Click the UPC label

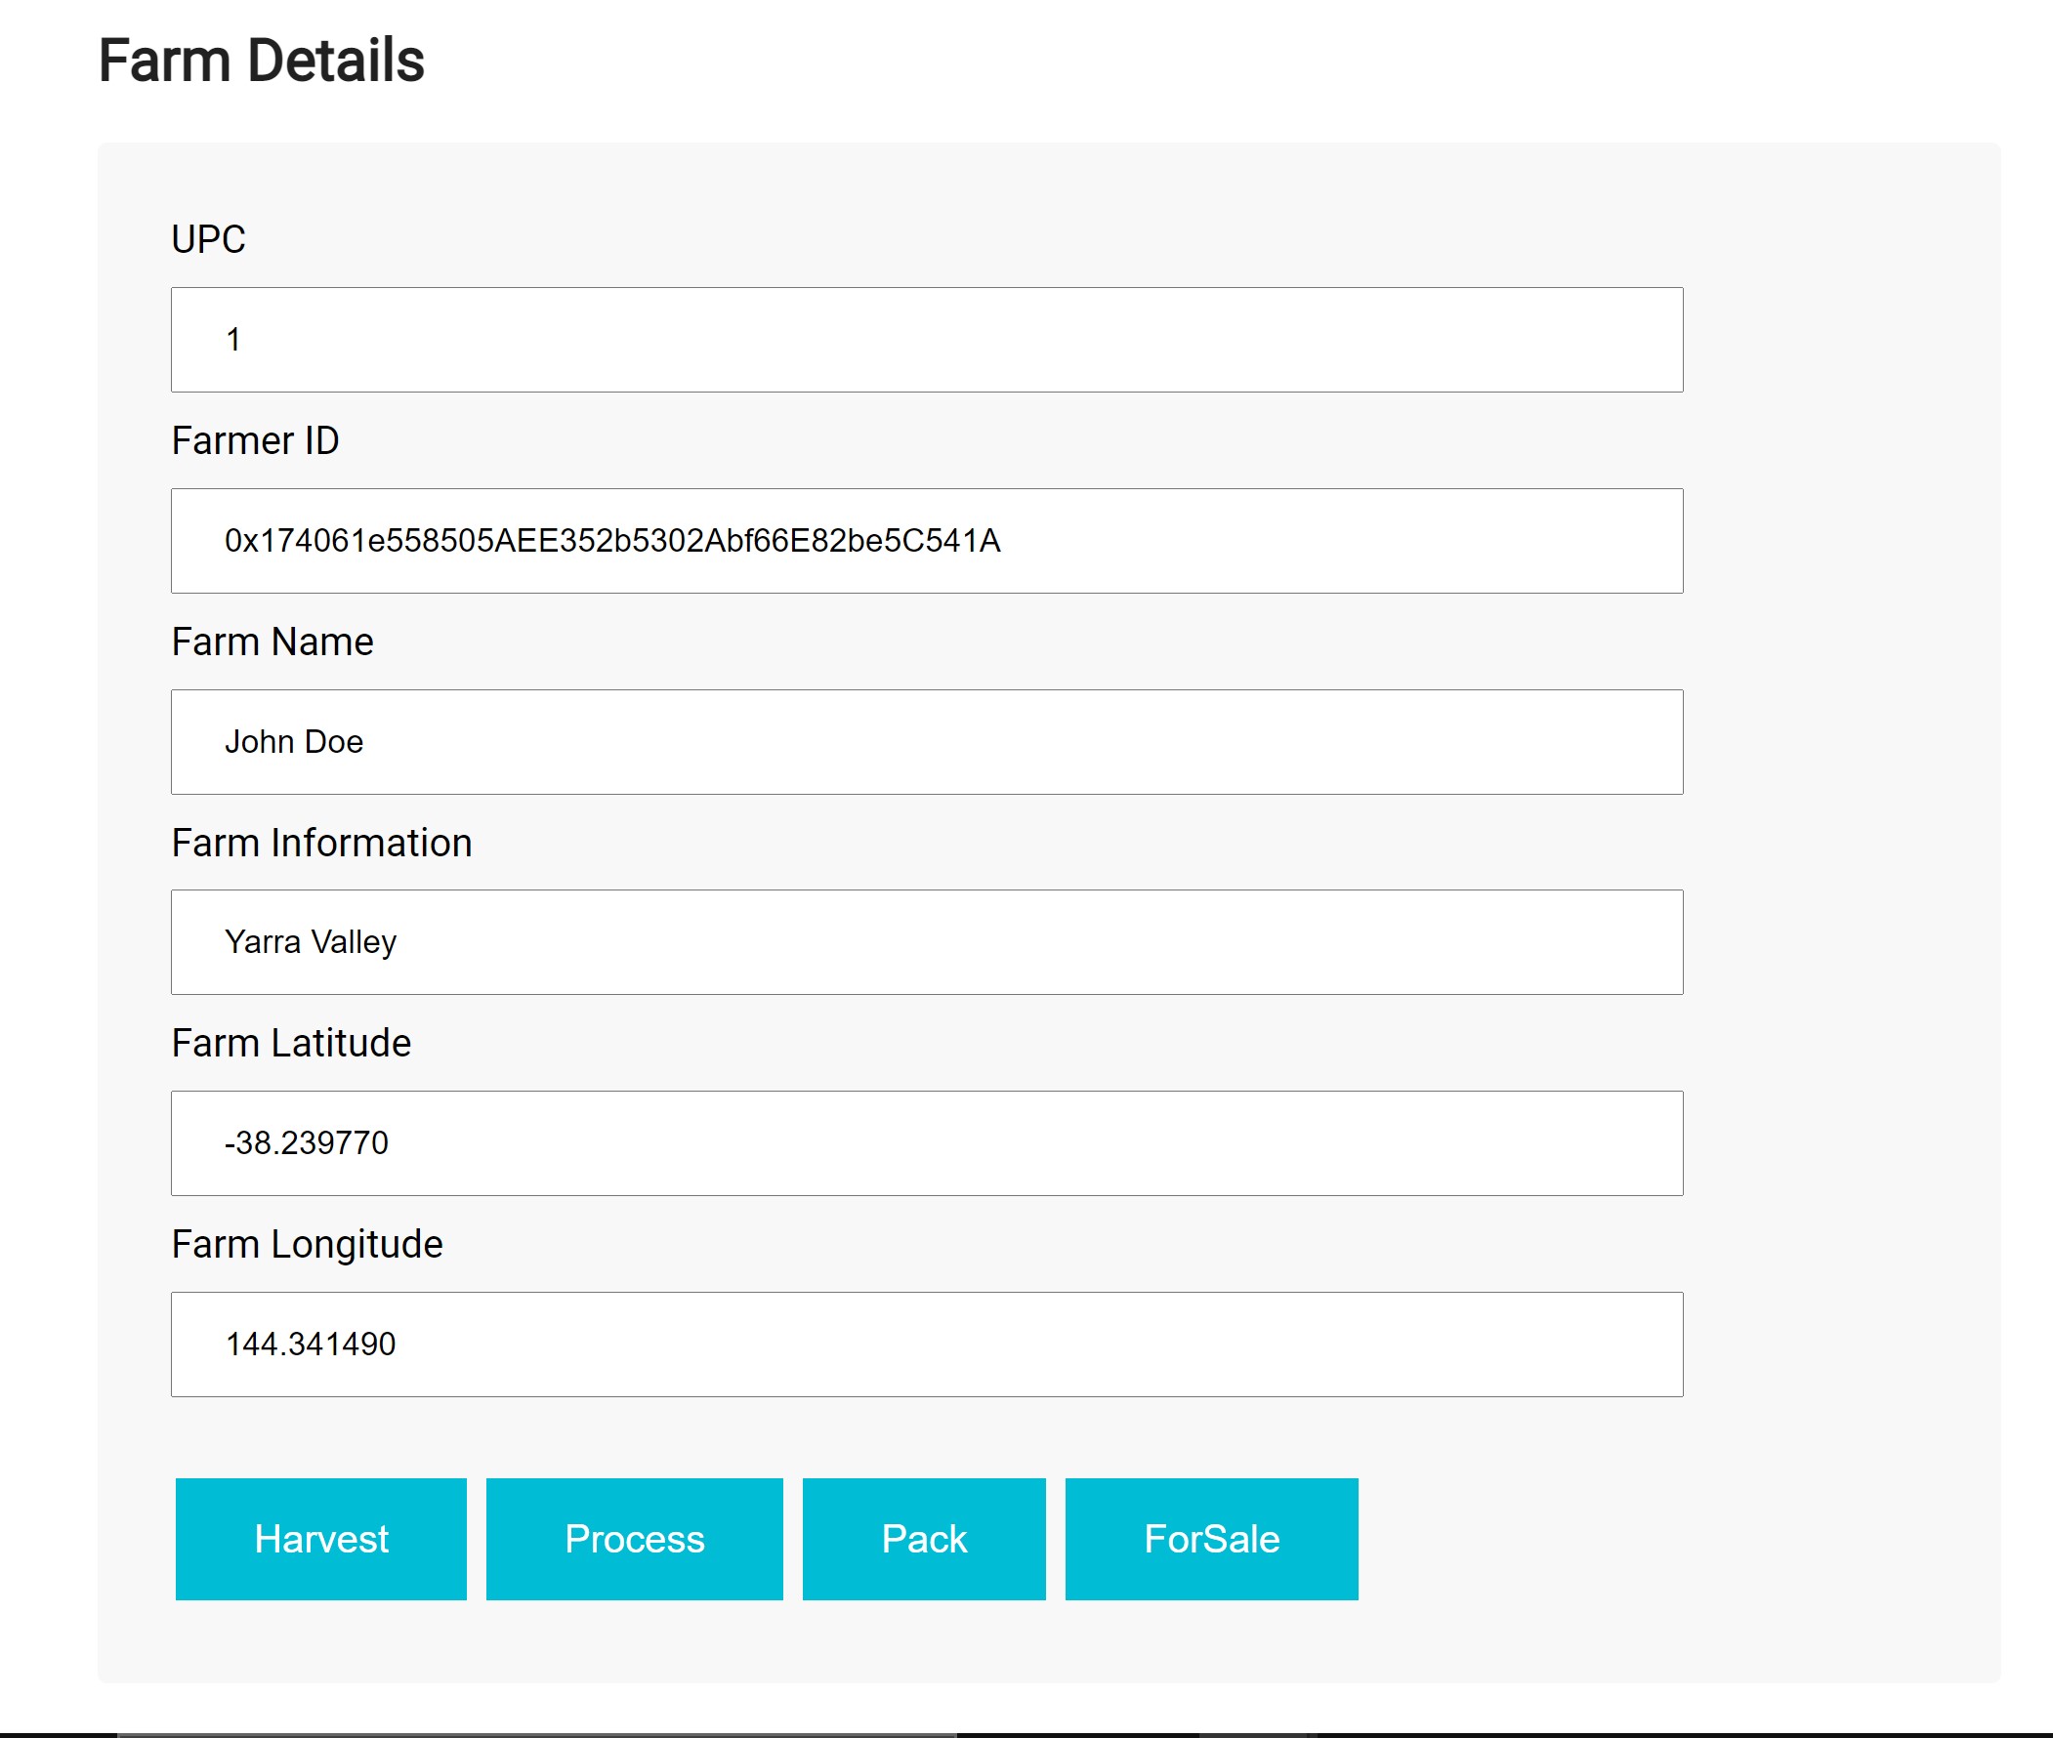click(208, 239)
